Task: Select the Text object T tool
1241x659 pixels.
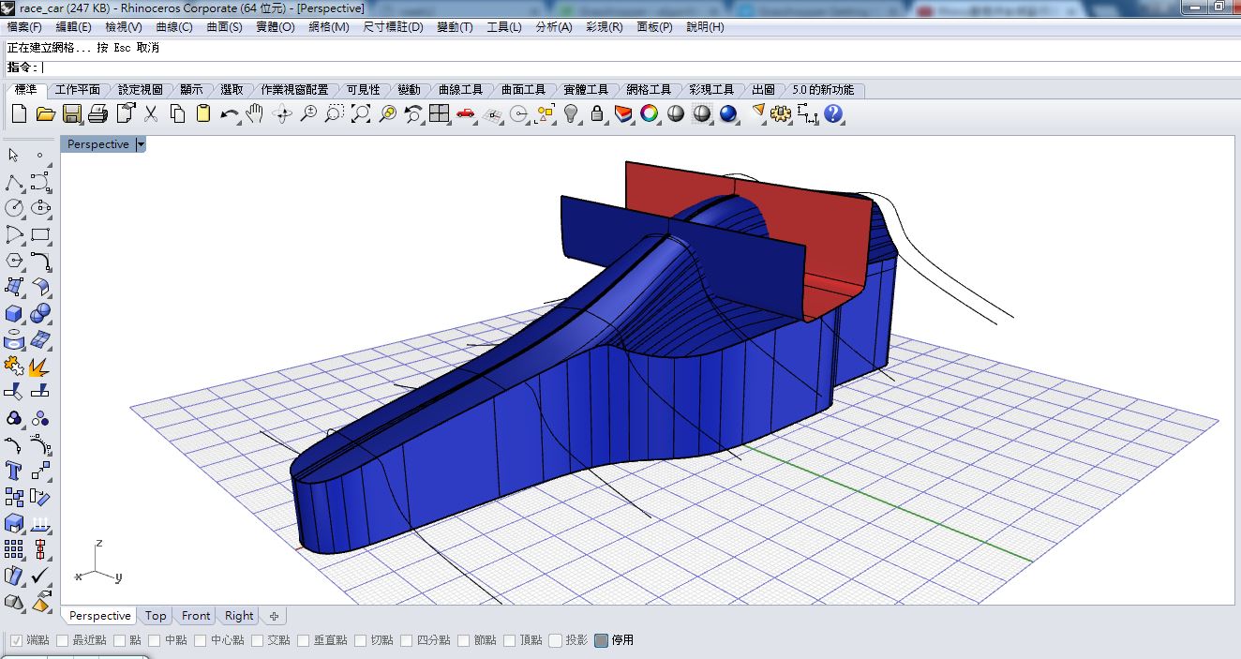Action: coord(14,471)
